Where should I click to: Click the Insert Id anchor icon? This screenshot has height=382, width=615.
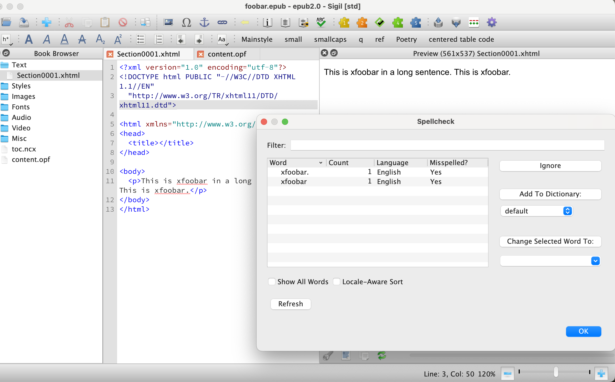[204, 23]
